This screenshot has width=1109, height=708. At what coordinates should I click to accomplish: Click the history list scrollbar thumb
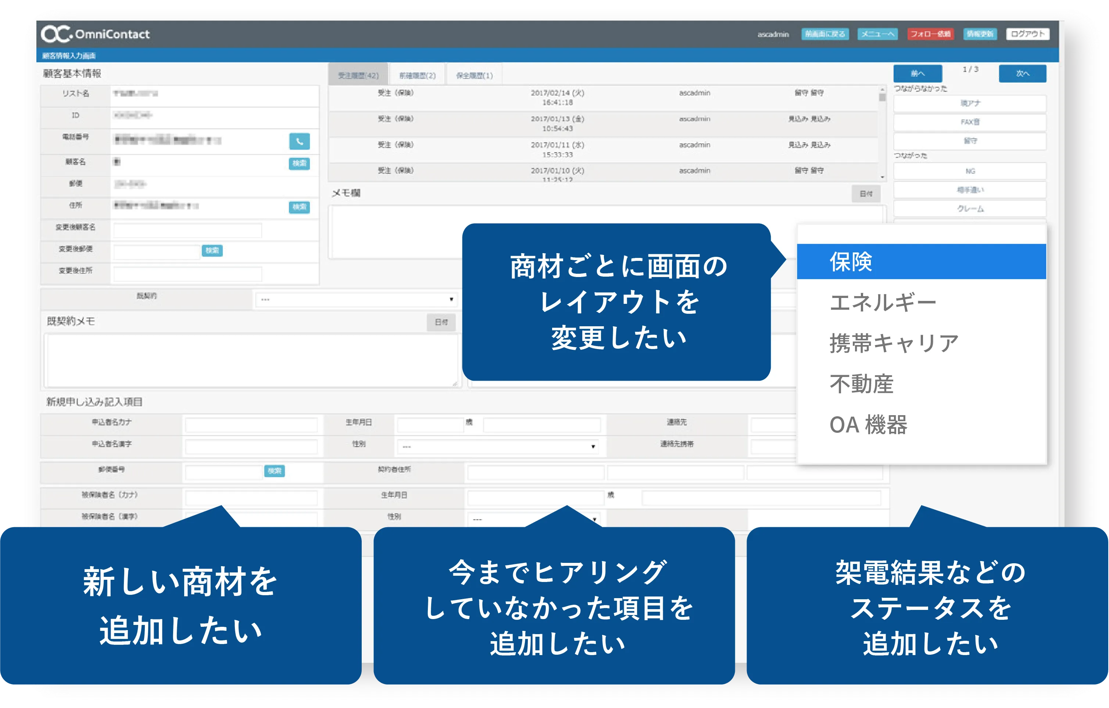tap(883, 98)
